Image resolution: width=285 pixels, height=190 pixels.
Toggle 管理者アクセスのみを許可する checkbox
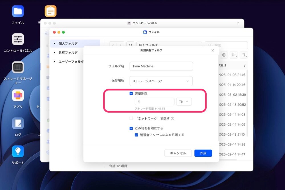tap(137, 135)
